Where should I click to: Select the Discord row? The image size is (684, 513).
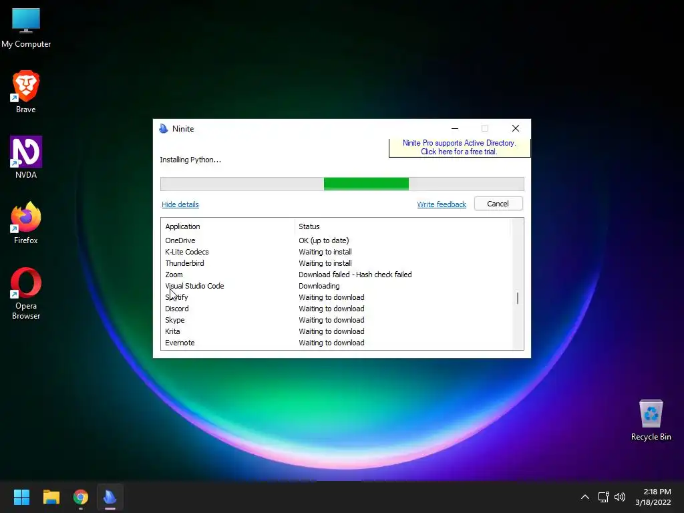pos(336,309)
